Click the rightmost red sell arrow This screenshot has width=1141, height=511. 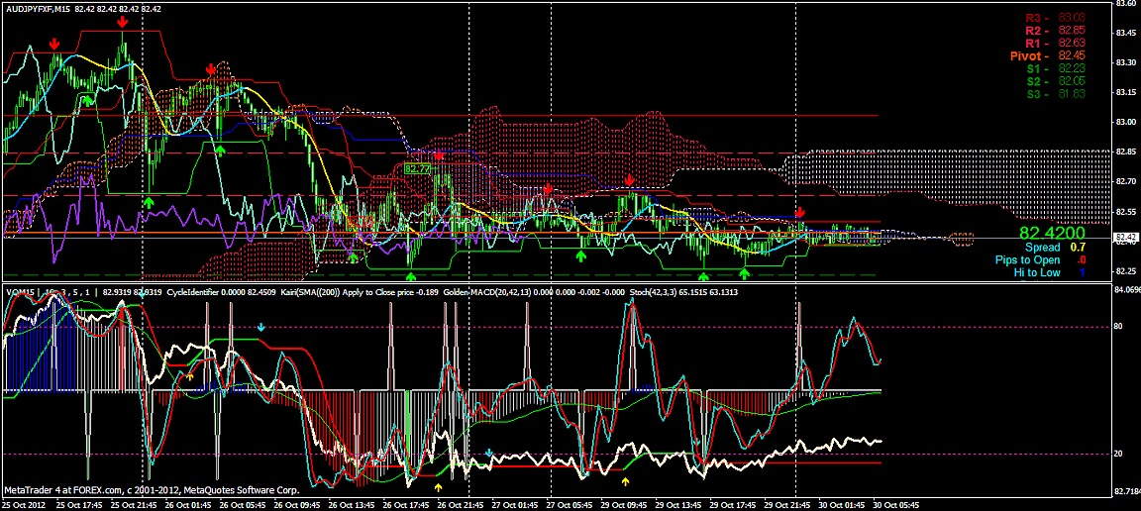pyautogui.click(x=800, y=213)
